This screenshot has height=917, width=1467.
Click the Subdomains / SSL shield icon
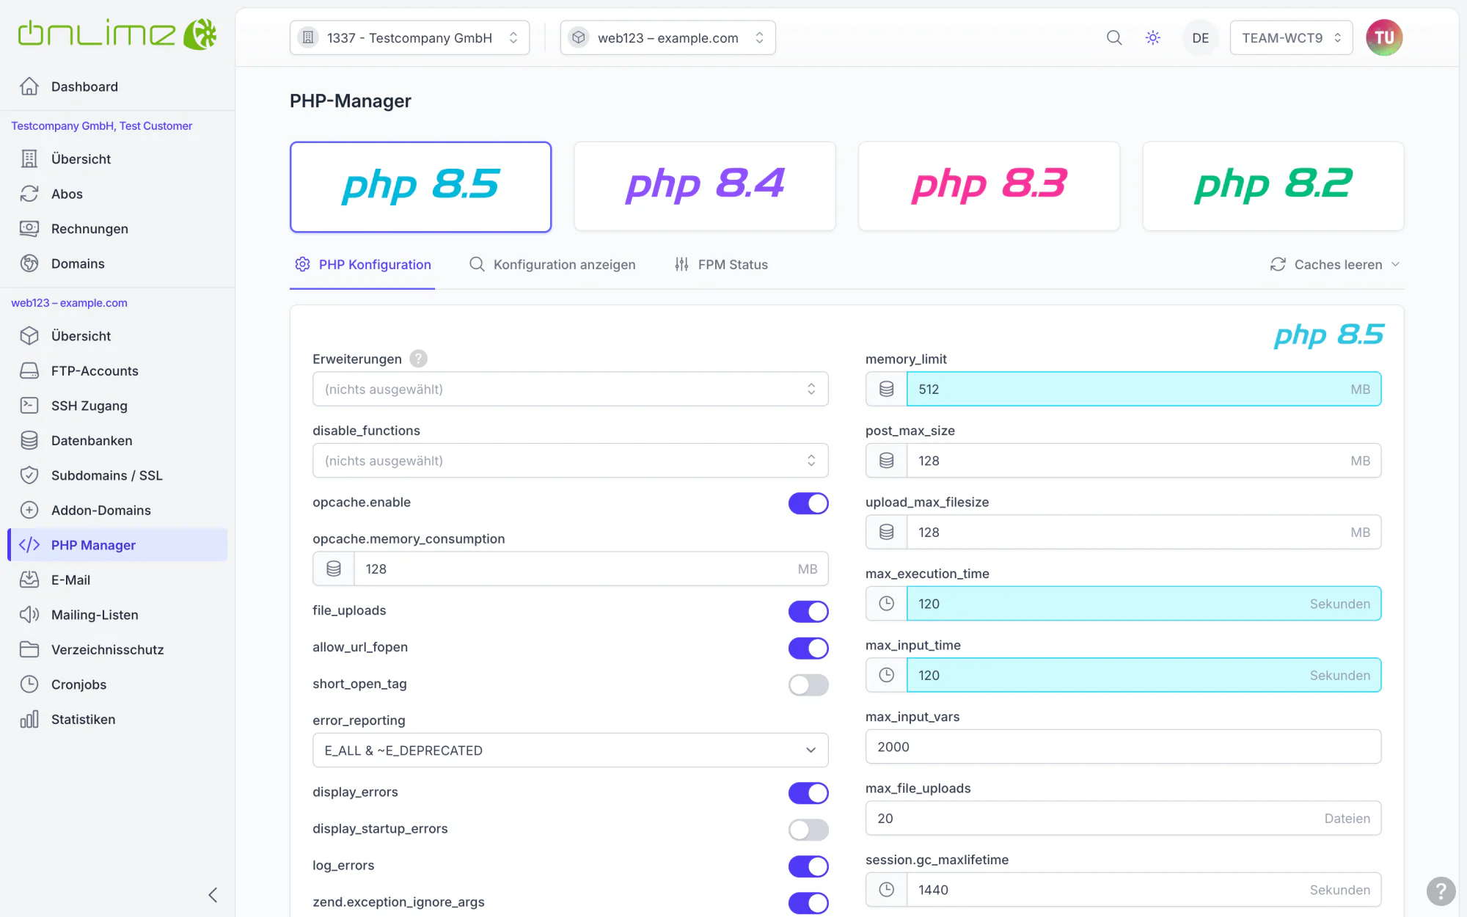pos(29,475)
